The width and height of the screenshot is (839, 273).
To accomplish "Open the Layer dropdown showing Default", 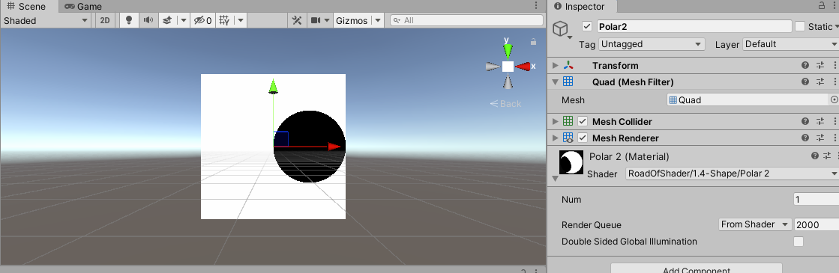I will (x=791, y=44).
